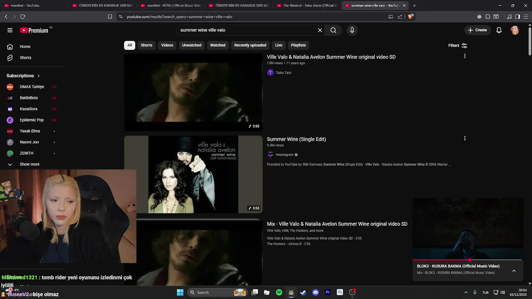Open the ZENITH subscription

(26, 153)
